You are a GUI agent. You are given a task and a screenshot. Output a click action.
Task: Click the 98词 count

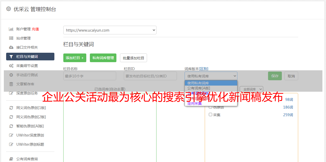click(289, 100)
